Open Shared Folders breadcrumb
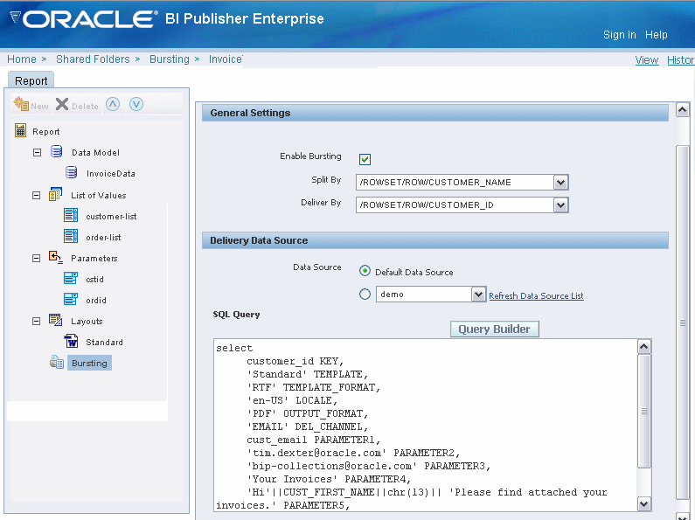 pyautogui.click(x=93, y=59)
